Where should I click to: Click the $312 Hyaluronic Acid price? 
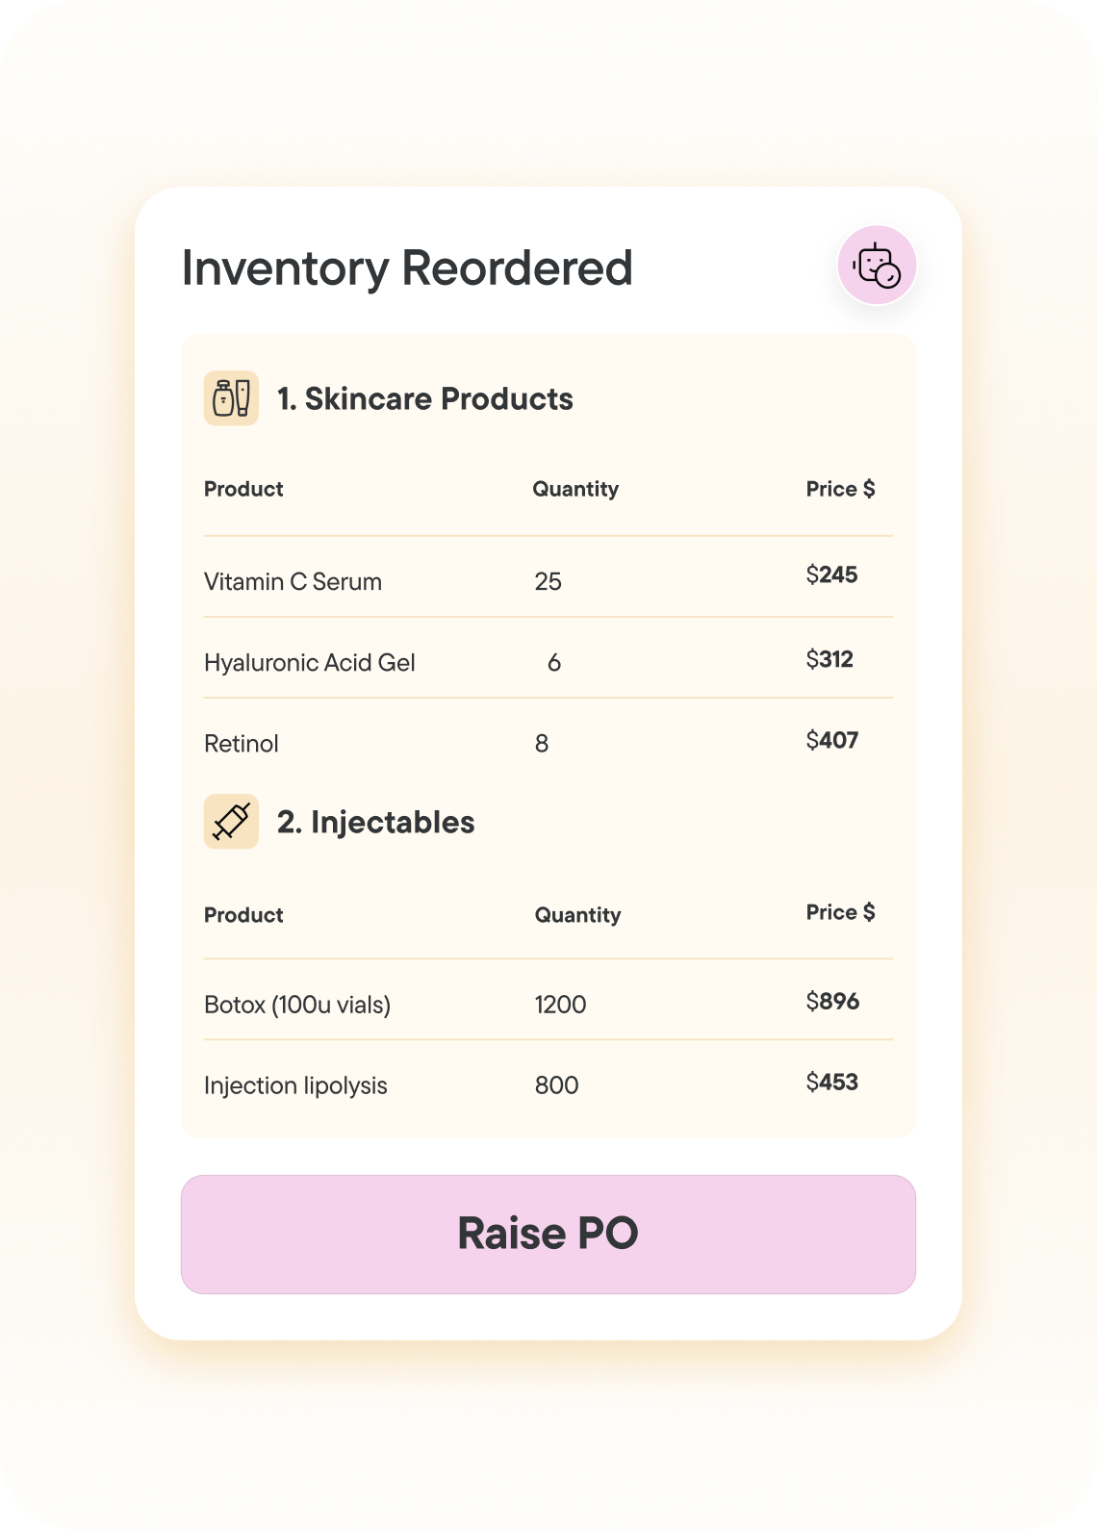pos(829,659)
